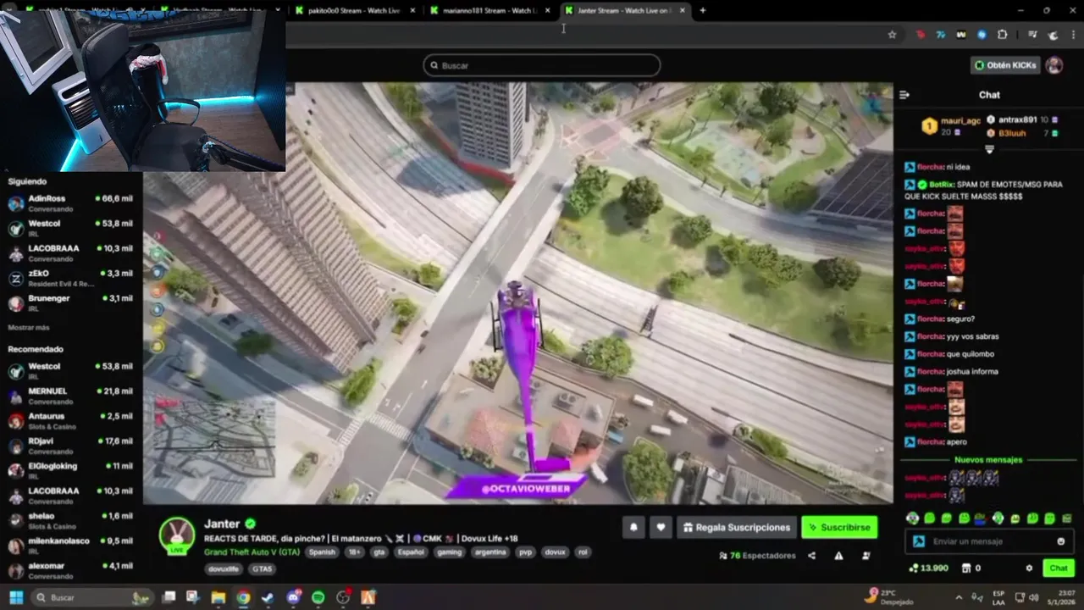This screenshot has height=610, width=1084.
Task: Open a new browser tab
Action: (x=702, y=10)
